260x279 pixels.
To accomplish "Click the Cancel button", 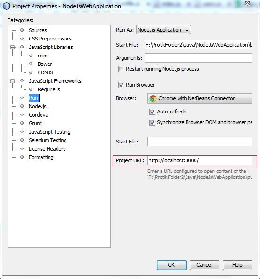I will 204,265.
